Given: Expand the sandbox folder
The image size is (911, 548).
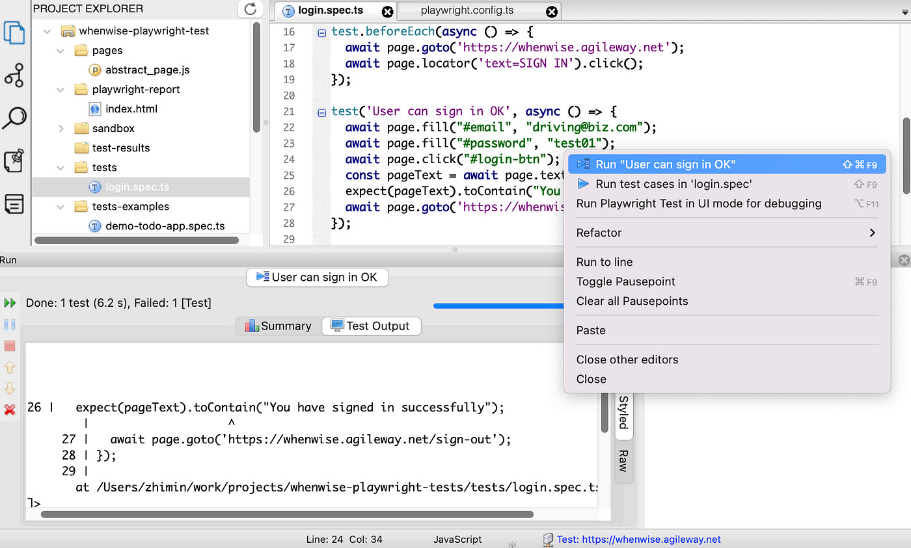Looking at the screenshot, I should pyautogui.click(x=61, y=129).
